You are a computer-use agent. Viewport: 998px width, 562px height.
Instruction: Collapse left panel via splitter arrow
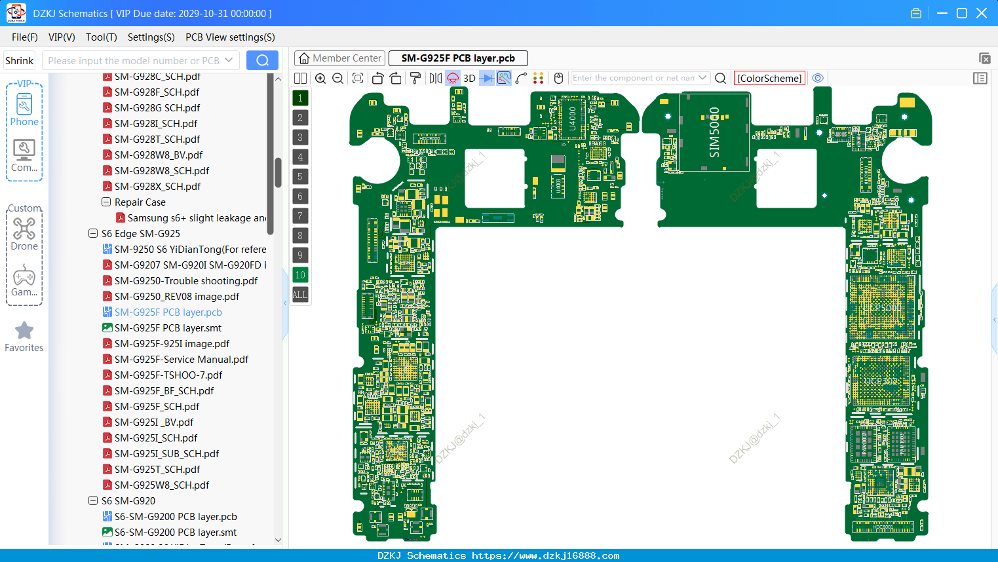[285, 303]
